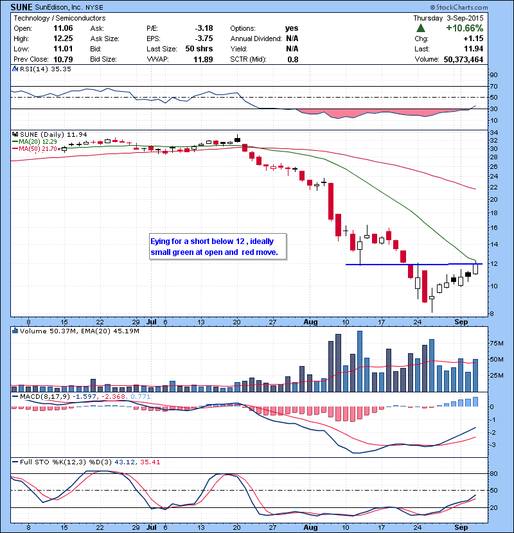
Task: Click the blue horizontal support line at 12
Action: [x=414, y=264]
